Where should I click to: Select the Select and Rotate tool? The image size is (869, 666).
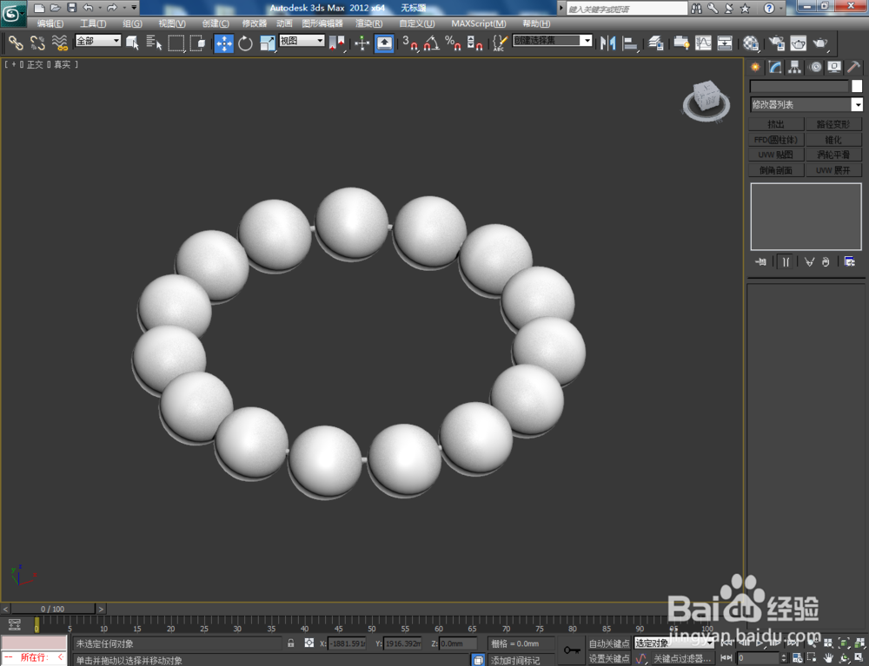[x=245, y=42]
